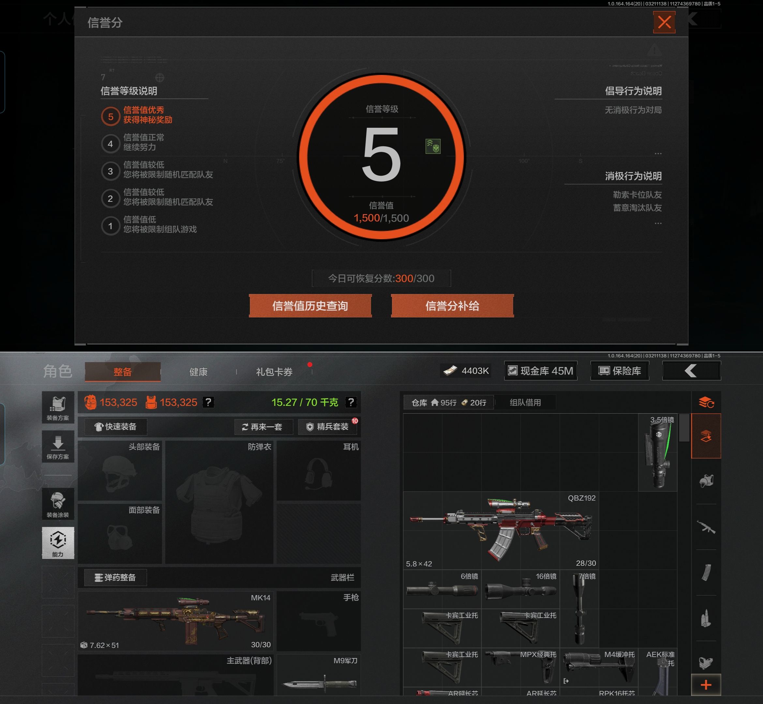The height and width of the screenshot is (704, 763).
Task: Filter warehouse by ammo bullets icon
Action: pyautogui.click(x=706, y=618)
